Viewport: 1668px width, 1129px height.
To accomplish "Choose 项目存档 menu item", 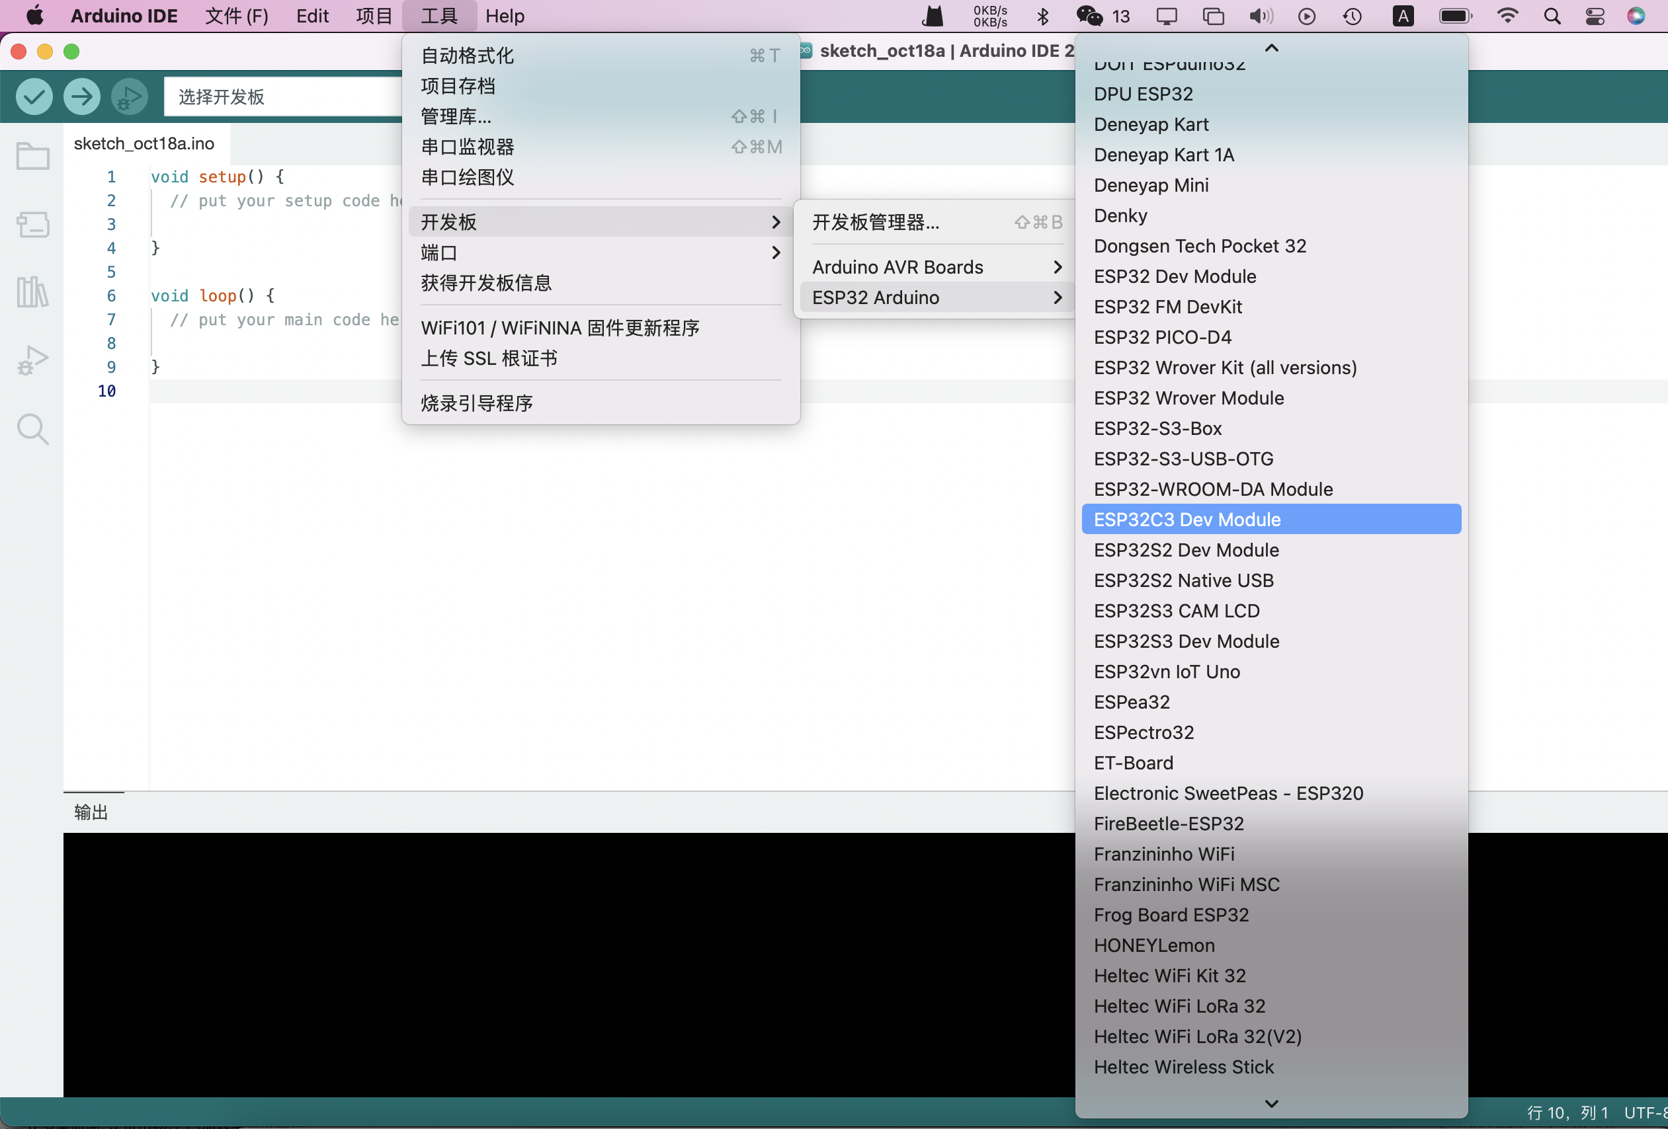I will [601, 86].
